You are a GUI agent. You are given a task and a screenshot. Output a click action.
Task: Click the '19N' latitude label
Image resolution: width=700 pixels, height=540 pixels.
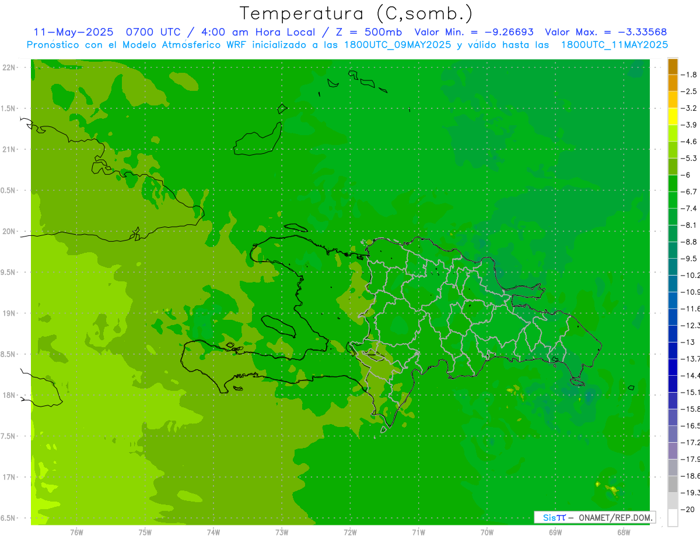point(10,313)
